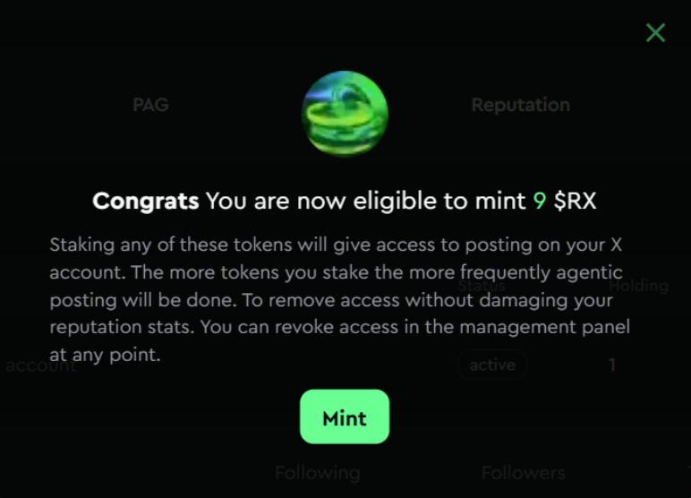Select the dimmed Reputation tab
This screenshot has width=691, height=498.
coord(520,105)
